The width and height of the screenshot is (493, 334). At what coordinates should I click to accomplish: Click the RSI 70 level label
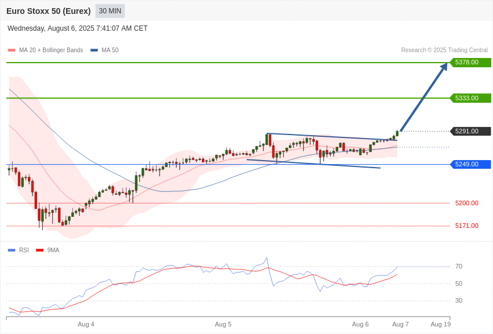pos(459,266)
